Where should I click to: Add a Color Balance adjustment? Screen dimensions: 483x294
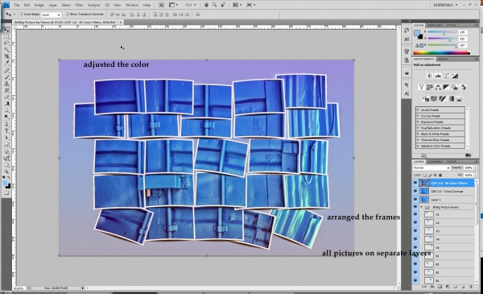pyautogui.click(x=438, y=87)
